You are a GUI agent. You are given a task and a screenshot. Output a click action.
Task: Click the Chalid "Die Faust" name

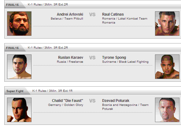[x=68, y=101]
